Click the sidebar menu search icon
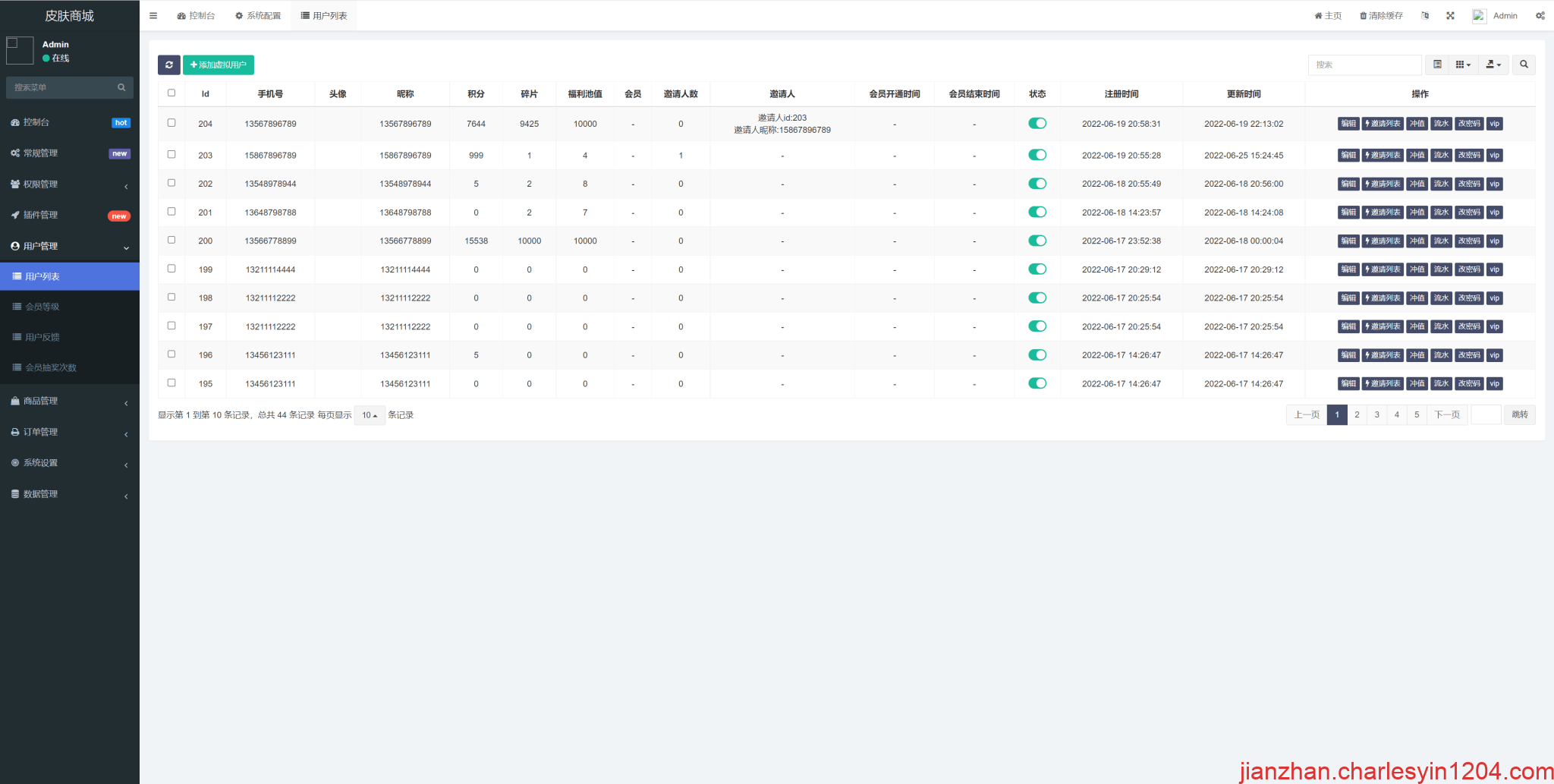Viewport: 1554px width, 784px height. point(121,88)
